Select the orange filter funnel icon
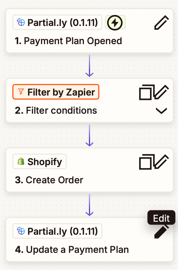Screen dimensions: 178x270 (20, 92)
